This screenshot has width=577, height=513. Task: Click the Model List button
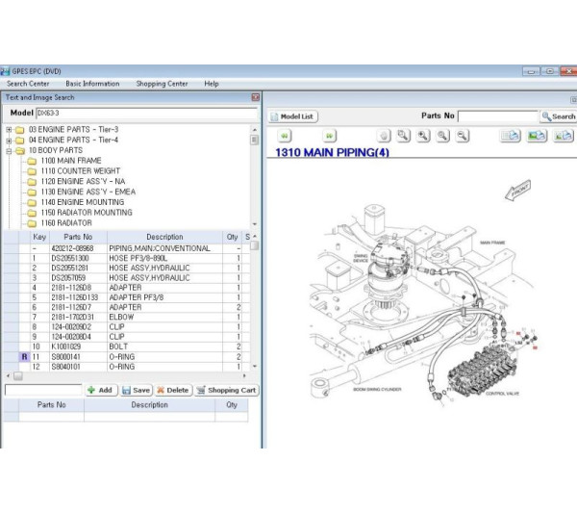pos(292,116)
